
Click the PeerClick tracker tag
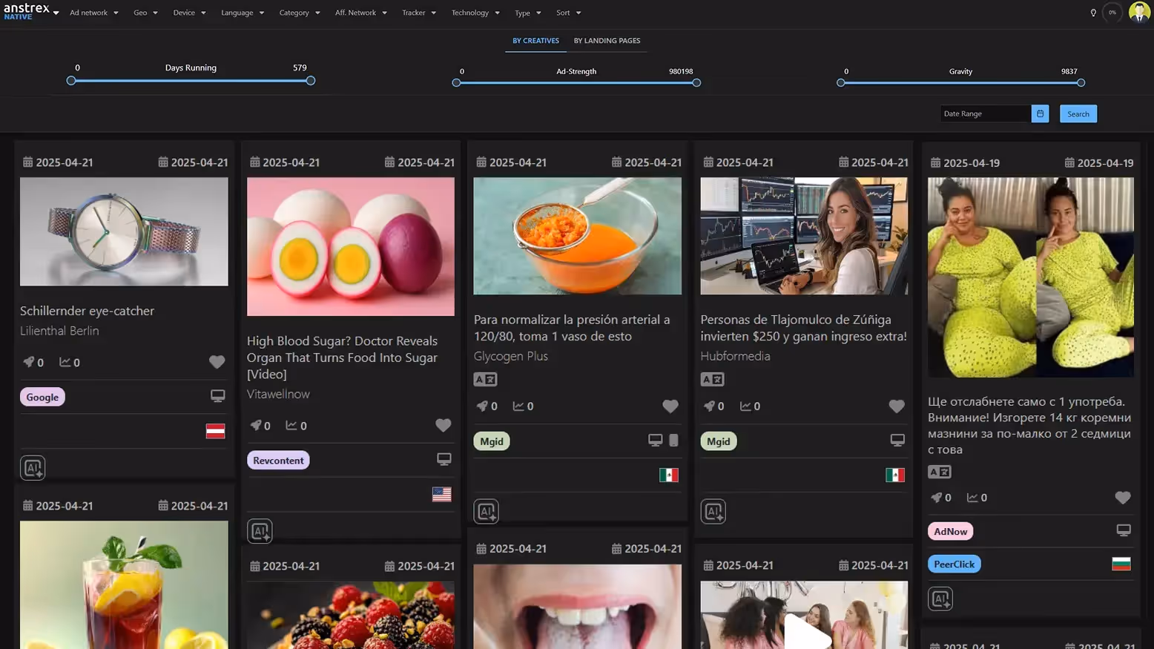[x=954, y=564]
